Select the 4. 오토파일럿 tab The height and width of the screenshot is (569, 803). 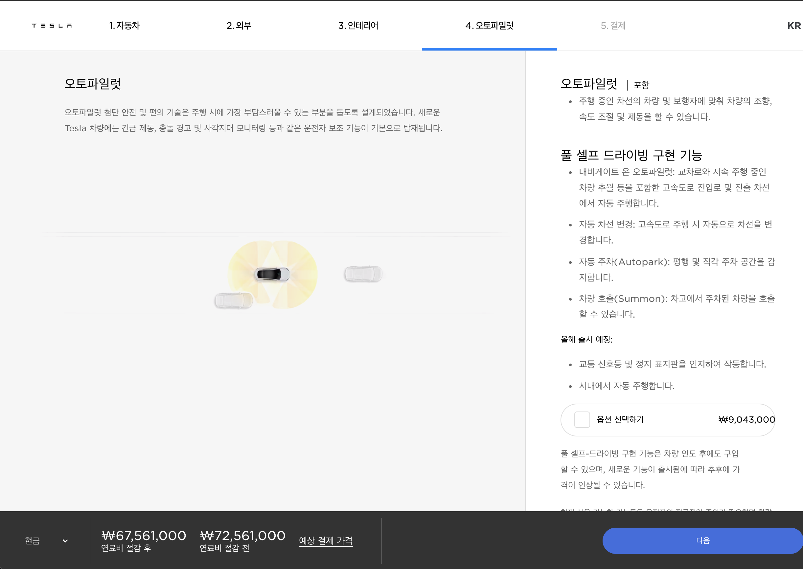[489, 26]
